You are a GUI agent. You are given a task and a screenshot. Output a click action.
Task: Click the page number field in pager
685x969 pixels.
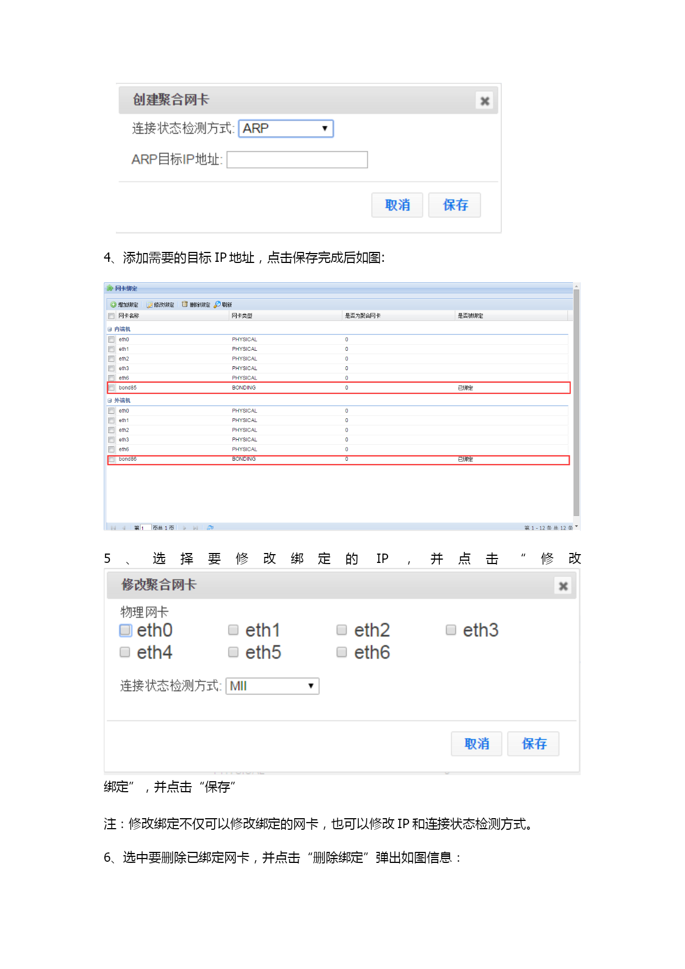(x=146, y=528)
